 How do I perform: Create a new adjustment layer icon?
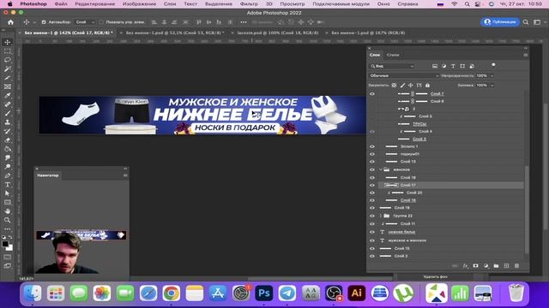click(486, 266)
